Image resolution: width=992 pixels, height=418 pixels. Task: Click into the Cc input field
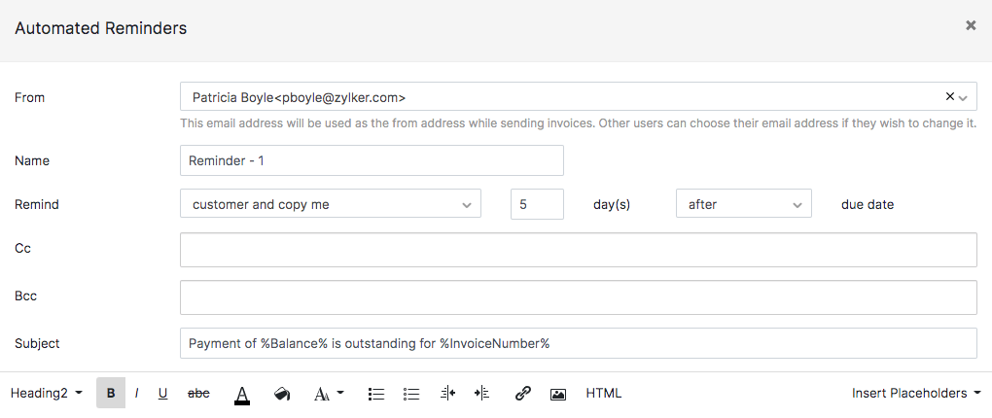pos(578,249)
